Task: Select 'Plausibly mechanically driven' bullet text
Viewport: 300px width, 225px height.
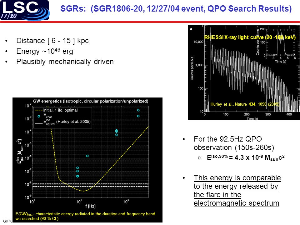Action: pos(65,62)
